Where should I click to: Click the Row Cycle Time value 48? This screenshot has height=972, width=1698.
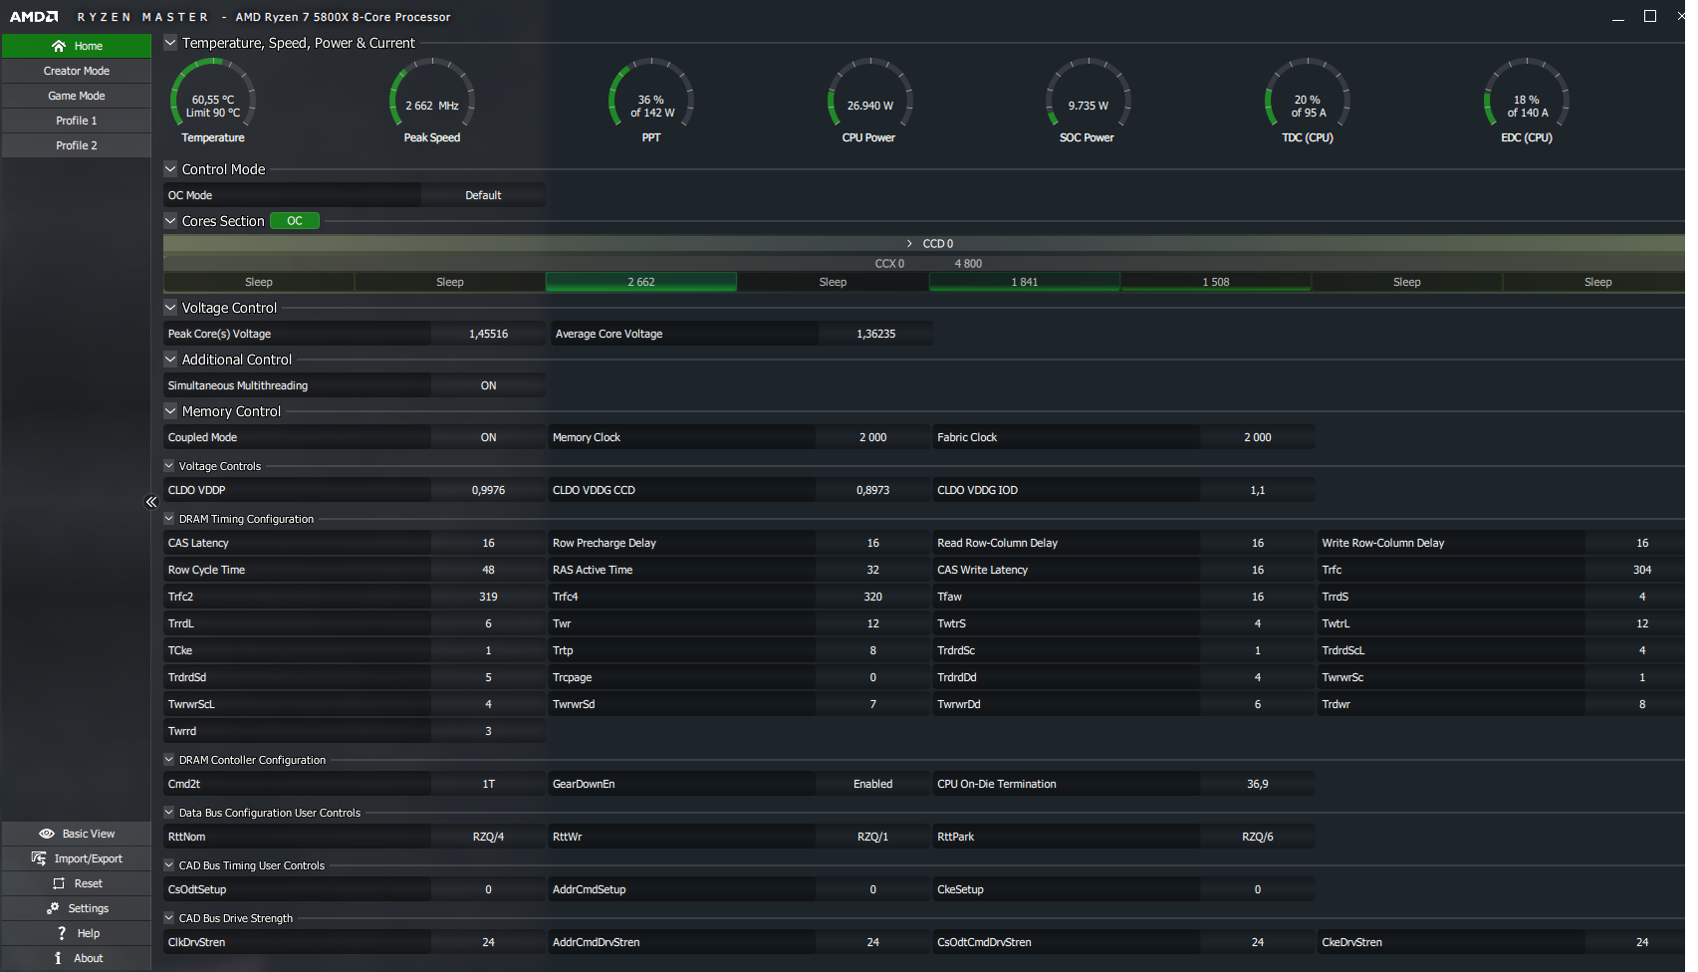pyautogui.click(x=488, y=570)
